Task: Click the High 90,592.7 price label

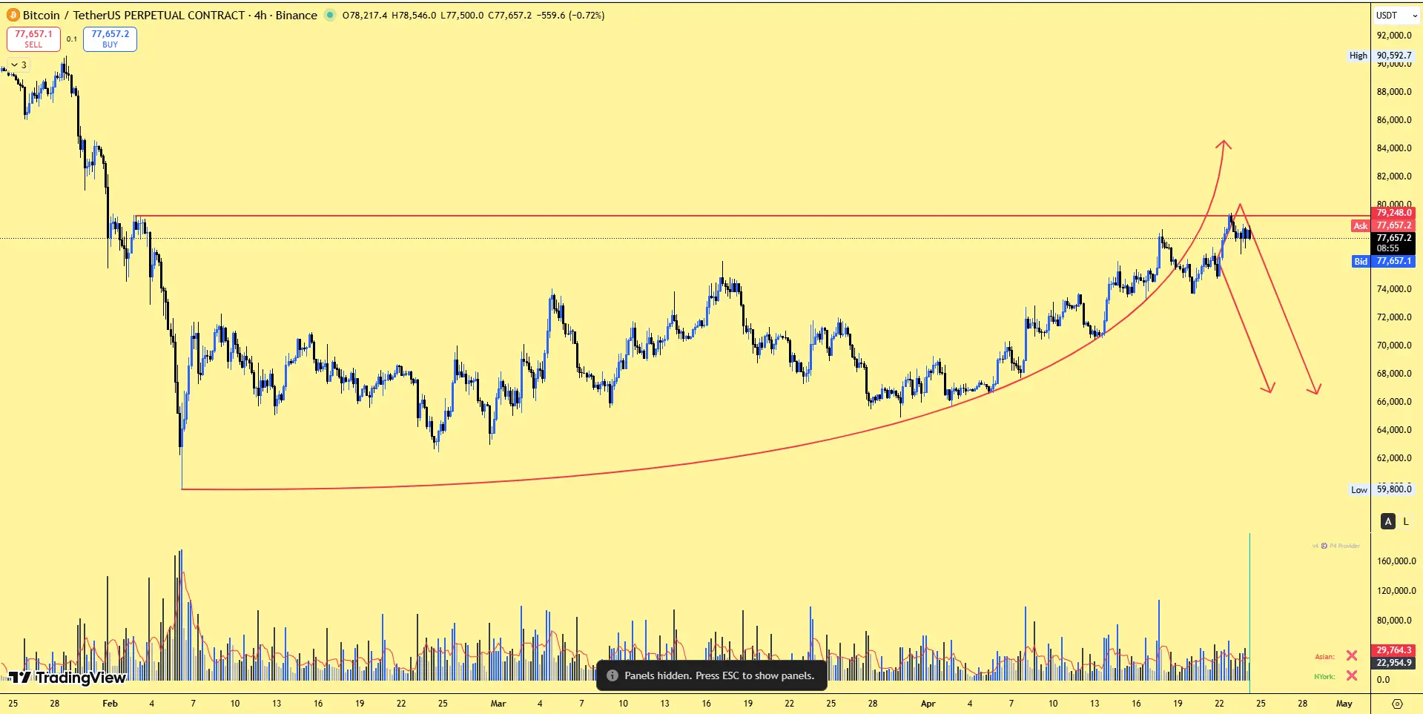Action: click(x=1381, y=56)
